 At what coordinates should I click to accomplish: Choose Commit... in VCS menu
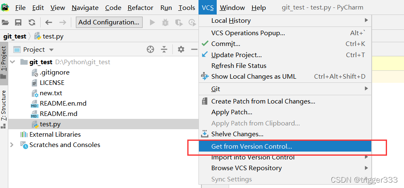(x=285, y=44)
